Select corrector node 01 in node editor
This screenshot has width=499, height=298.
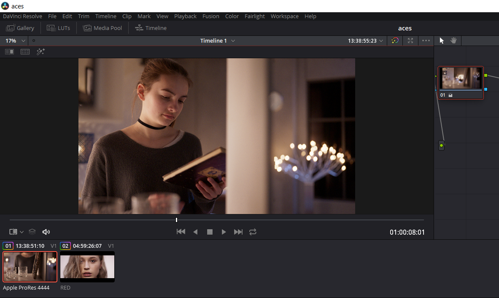point(461,82)
